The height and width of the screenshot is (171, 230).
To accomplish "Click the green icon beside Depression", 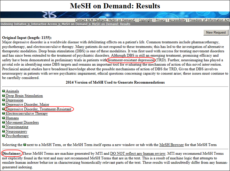I will (4, 100).
